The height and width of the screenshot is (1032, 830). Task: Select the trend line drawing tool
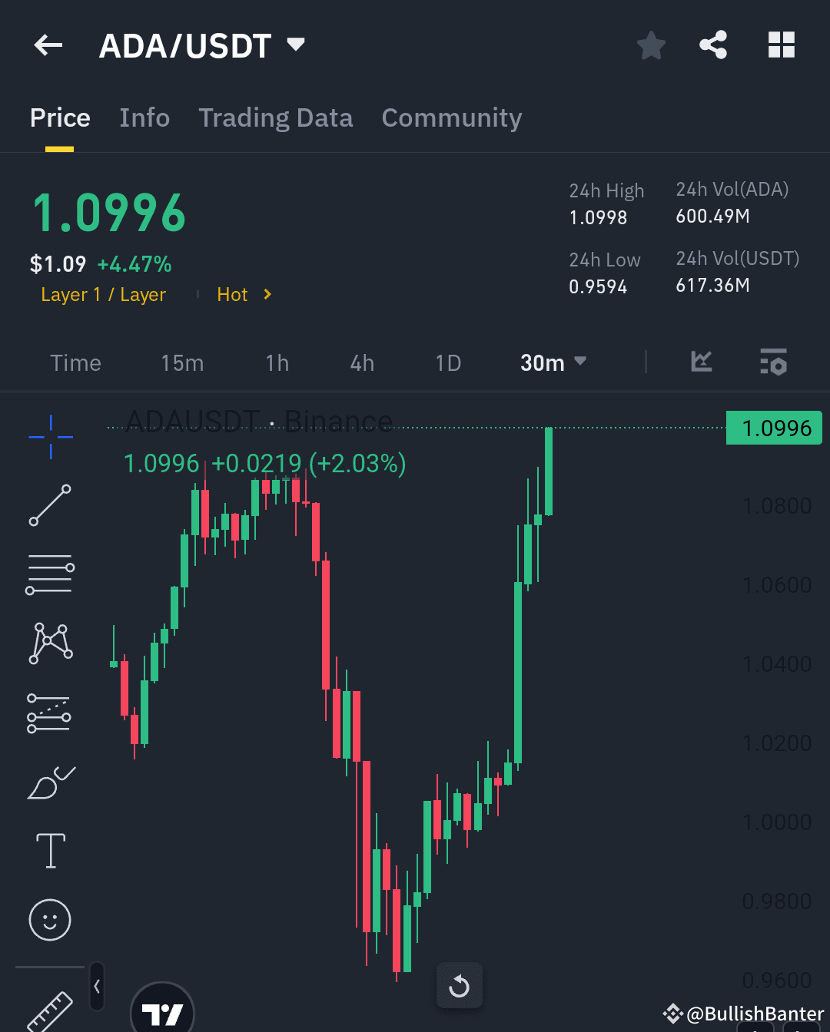[x=49, y=505]
